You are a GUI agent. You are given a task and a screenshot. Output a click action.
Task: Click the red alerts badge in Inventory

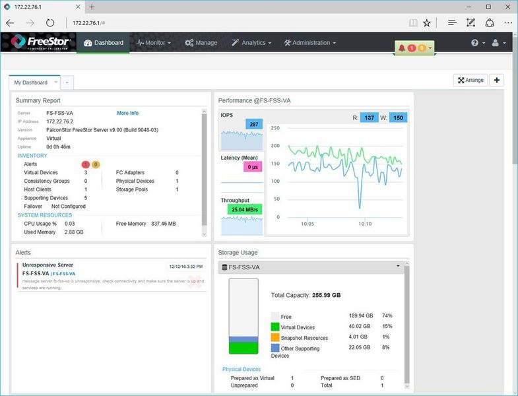85,164
